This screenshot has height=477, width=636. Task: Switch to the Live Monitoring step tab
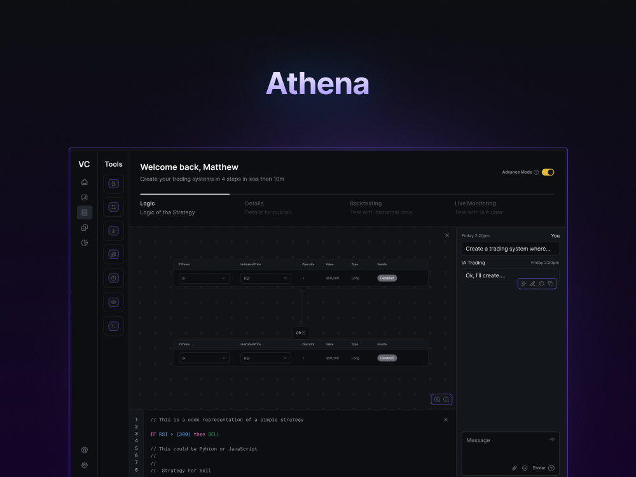pyautogui.click(x=478, y=208)
